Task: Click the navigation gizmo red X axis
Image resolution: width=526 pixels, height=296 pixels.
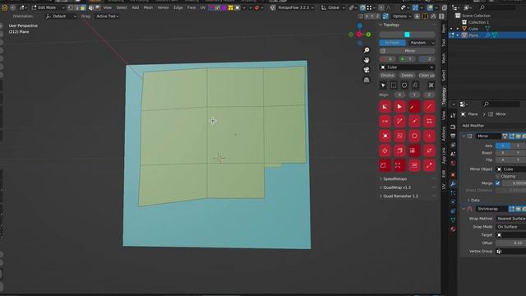Action: tap(359, 35)
